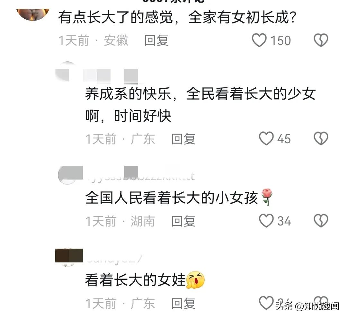Open the top commenter's avatar

coord(33,14)
